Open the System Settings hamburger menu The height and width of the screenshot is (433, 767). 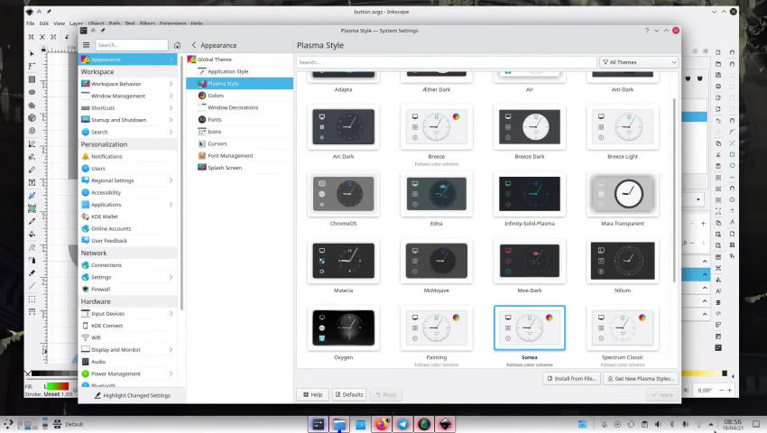(86, 45)
